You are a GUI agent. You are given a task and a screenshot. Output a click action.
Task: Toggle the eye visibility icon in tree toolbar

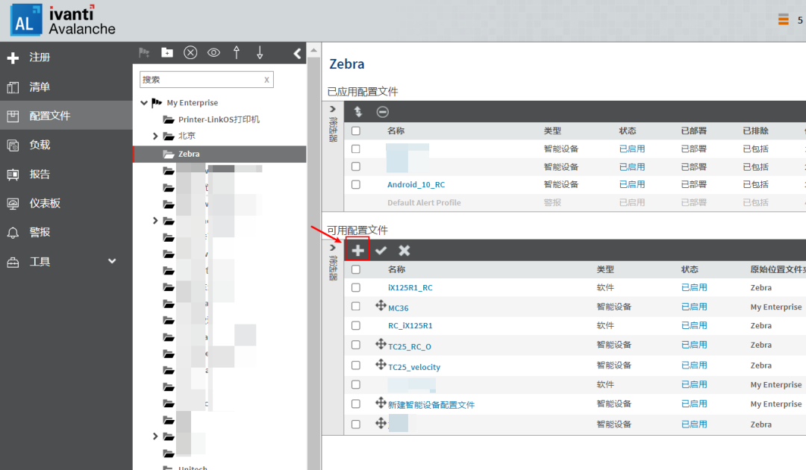pos(213,52)
